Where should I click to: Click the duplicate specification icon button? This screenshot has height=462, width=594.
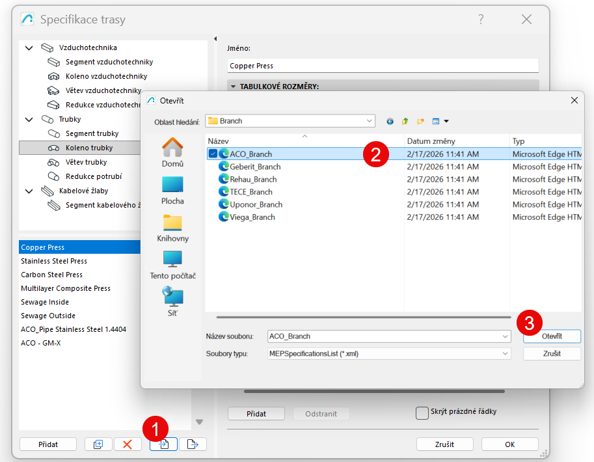click(98, 444)
